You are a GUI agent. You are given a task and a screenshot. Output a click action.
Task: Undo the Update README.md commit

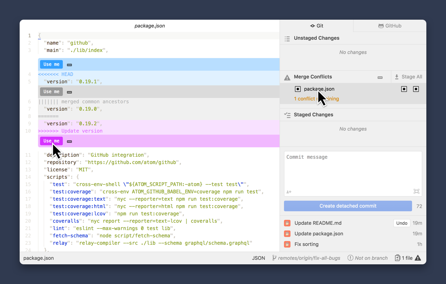click(401, 223)
